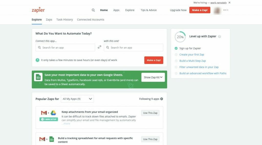Open the search magnifier in header
The image size is (262, 145).
[93, 10]
